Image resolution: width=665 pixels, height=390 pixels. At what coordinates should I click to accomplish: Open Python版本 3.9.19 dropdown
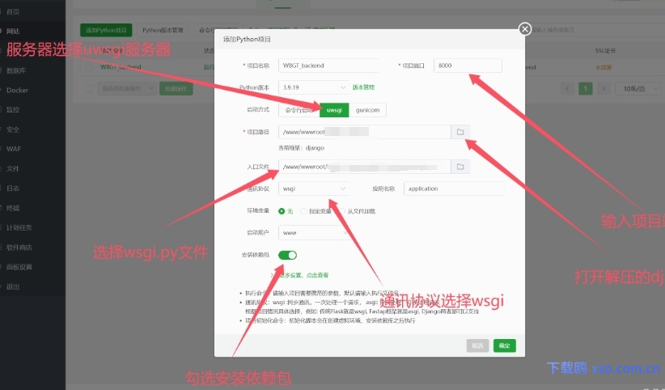(313, 87)
